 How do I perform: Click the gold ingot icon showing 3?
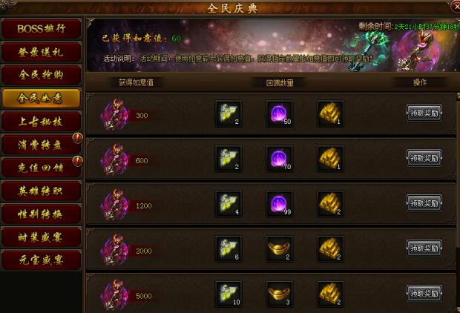pos(279,294)
